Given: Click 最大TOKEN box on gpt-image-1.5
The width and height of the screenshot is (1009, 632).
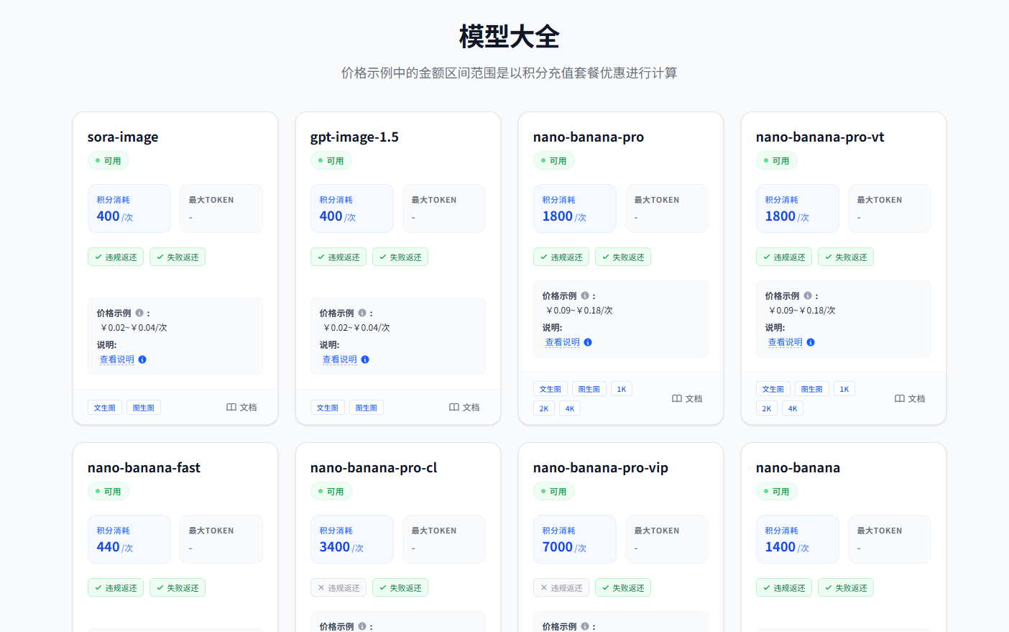Looking at the screenshot, I should [444, 209].
